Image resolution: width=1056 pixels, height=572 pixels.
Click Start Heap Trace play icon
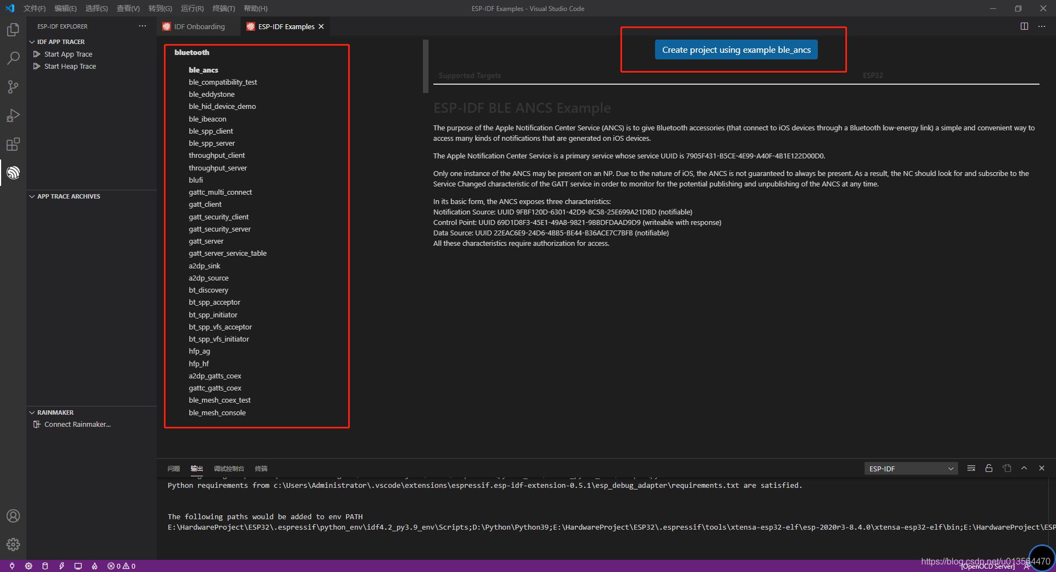pyautogui.click(x=37, y=66)
